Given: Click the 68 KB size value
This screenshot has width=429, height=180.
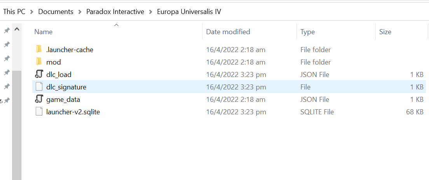Looking at the screenshot, I should coord(415,112).
